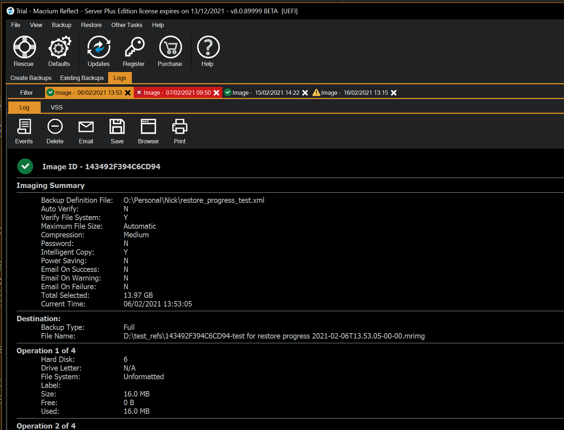Click the Operation 1 of 4 heading
This screenshot has height=430, width=564.
pos(46,351)
